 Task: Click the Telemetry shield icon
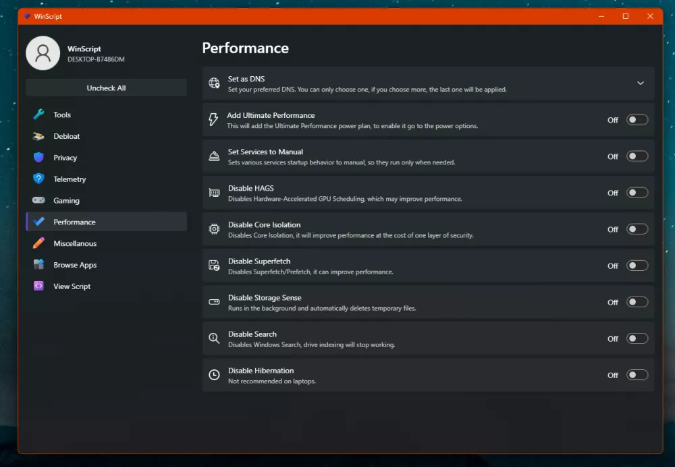pyautogui.click(x=39, y=179)
